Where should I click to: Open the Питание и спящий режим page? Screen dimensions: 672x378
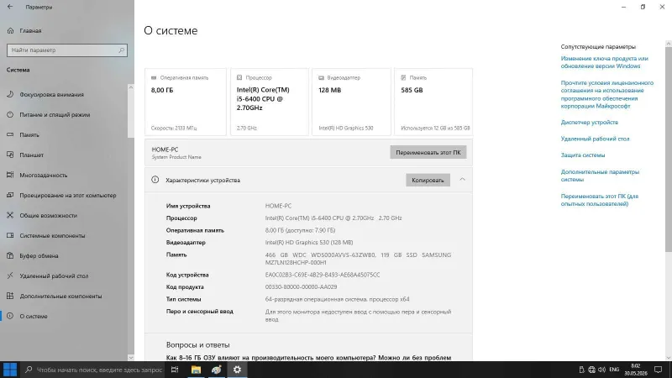click(x=55, y=114)
